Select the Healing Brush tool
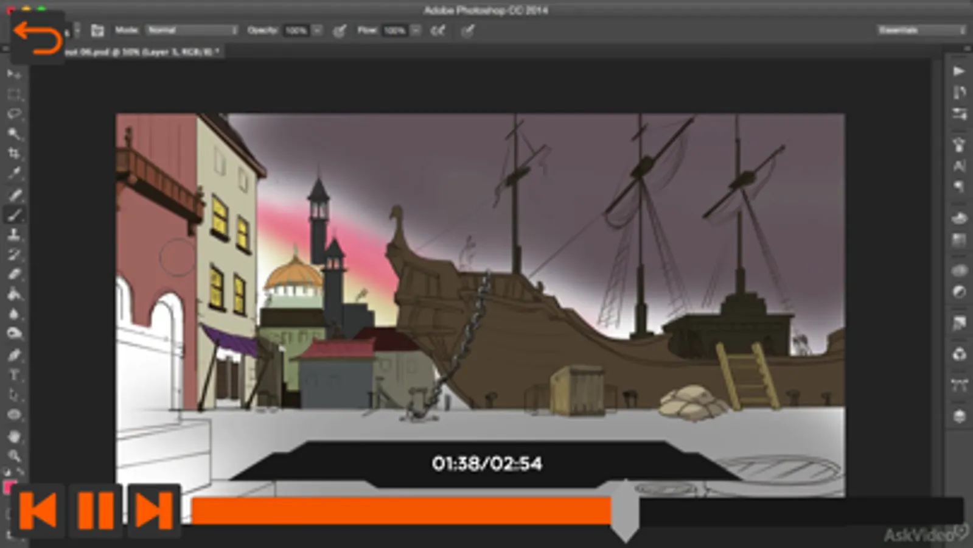This screenshot has height=548, width=973. tap(14, 195)
